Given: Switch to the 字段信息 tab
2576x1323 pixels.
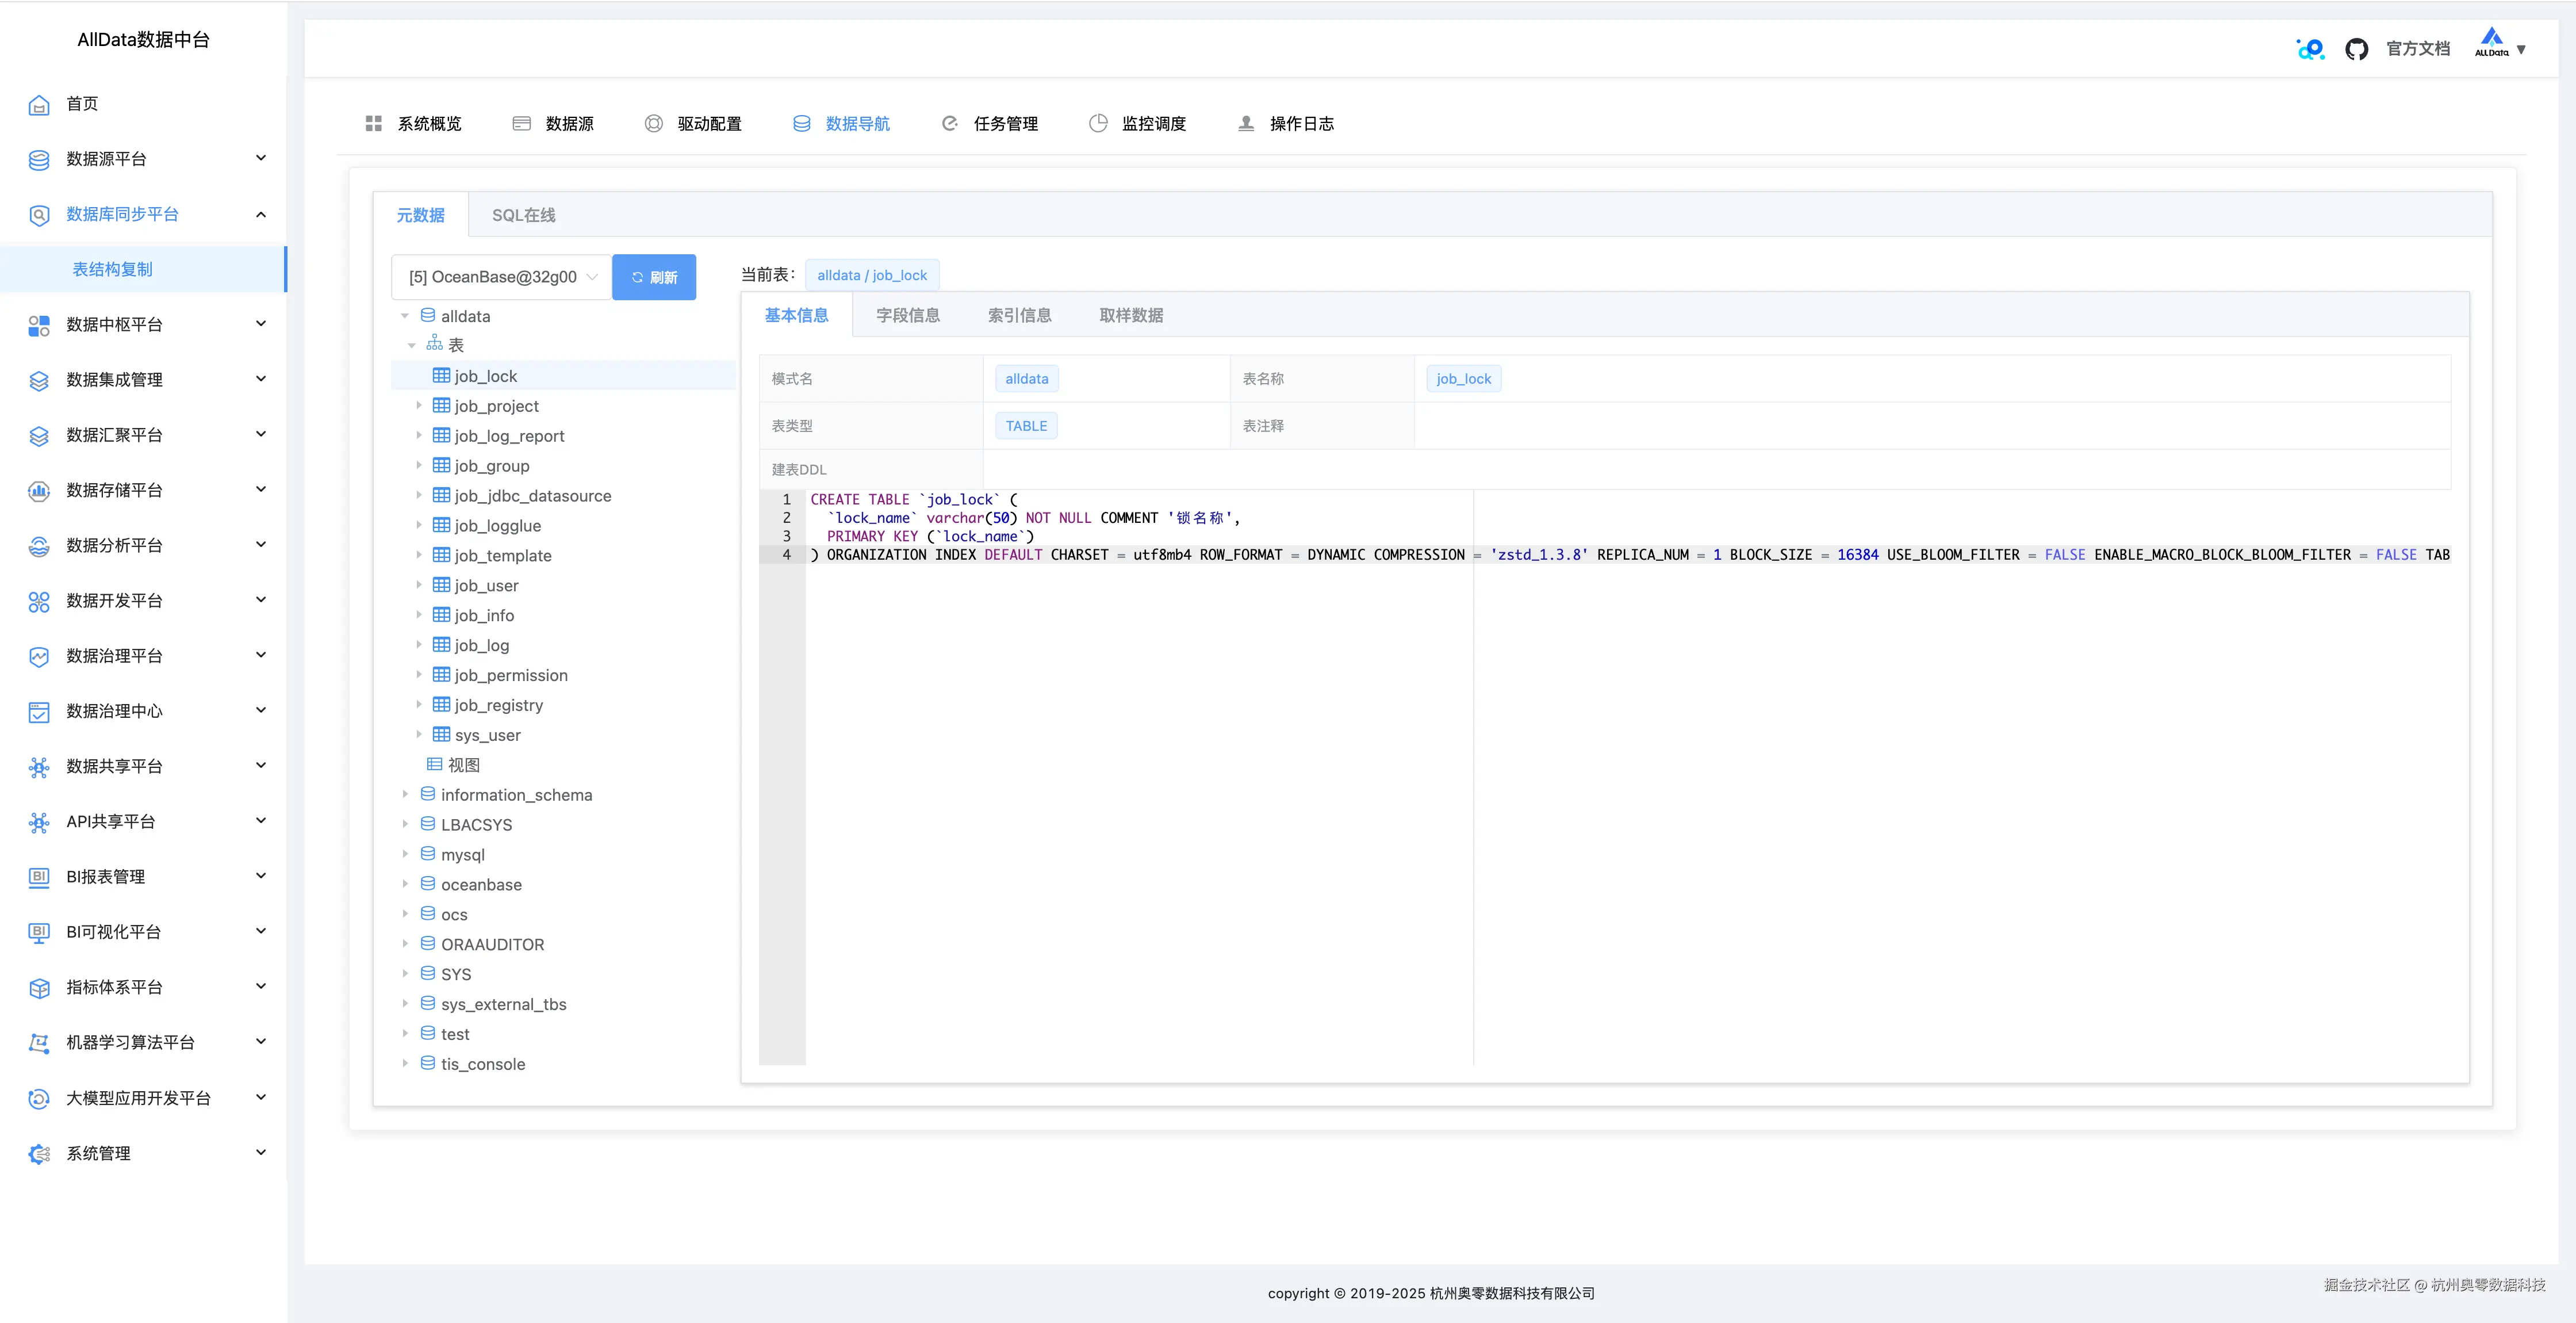Looking at the screenshot, I should click(x=907, y=315).
